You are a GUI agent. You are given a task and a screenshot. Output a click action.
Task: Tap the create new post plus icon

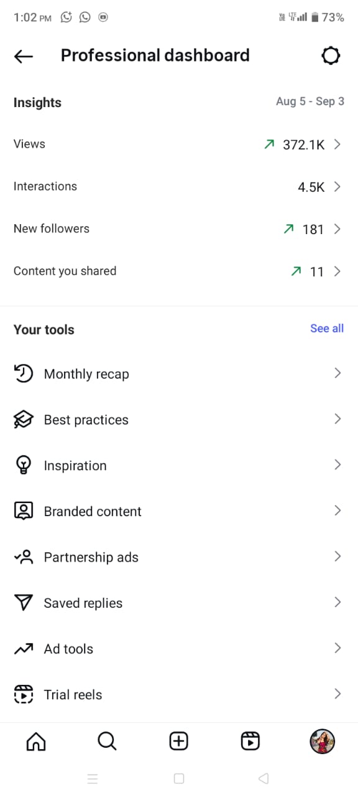click(179, 741)
